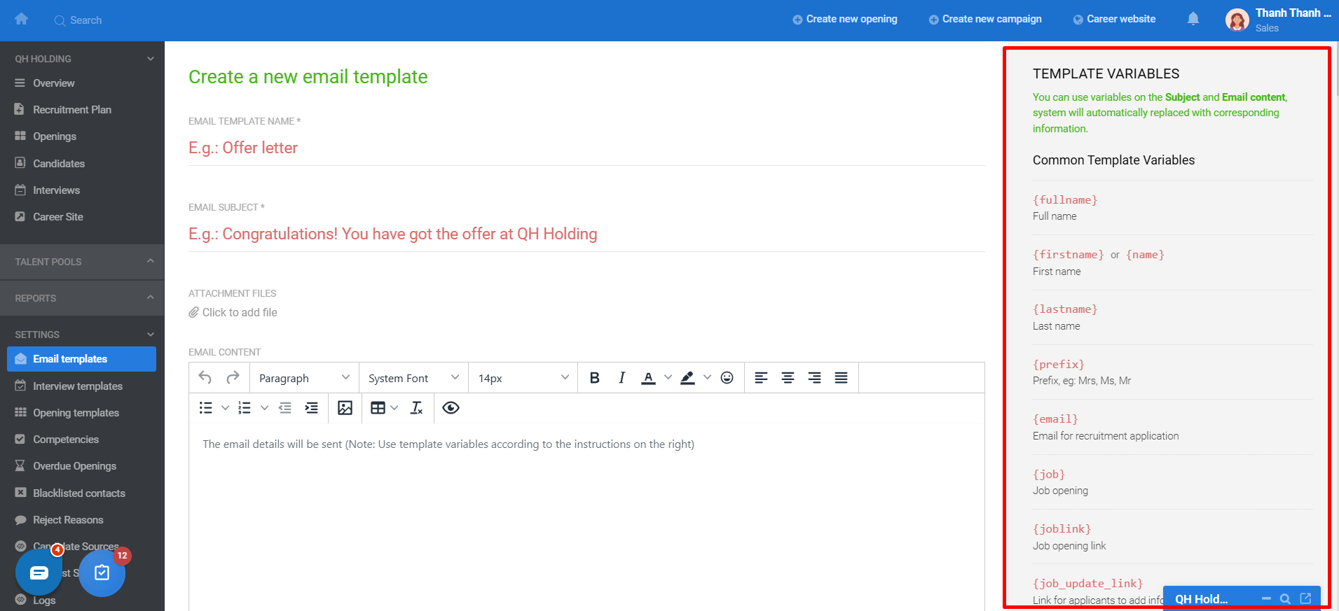Viewport: 1339px width, 611px height.
Task: Insert a bulleted list
Action: 206,408
